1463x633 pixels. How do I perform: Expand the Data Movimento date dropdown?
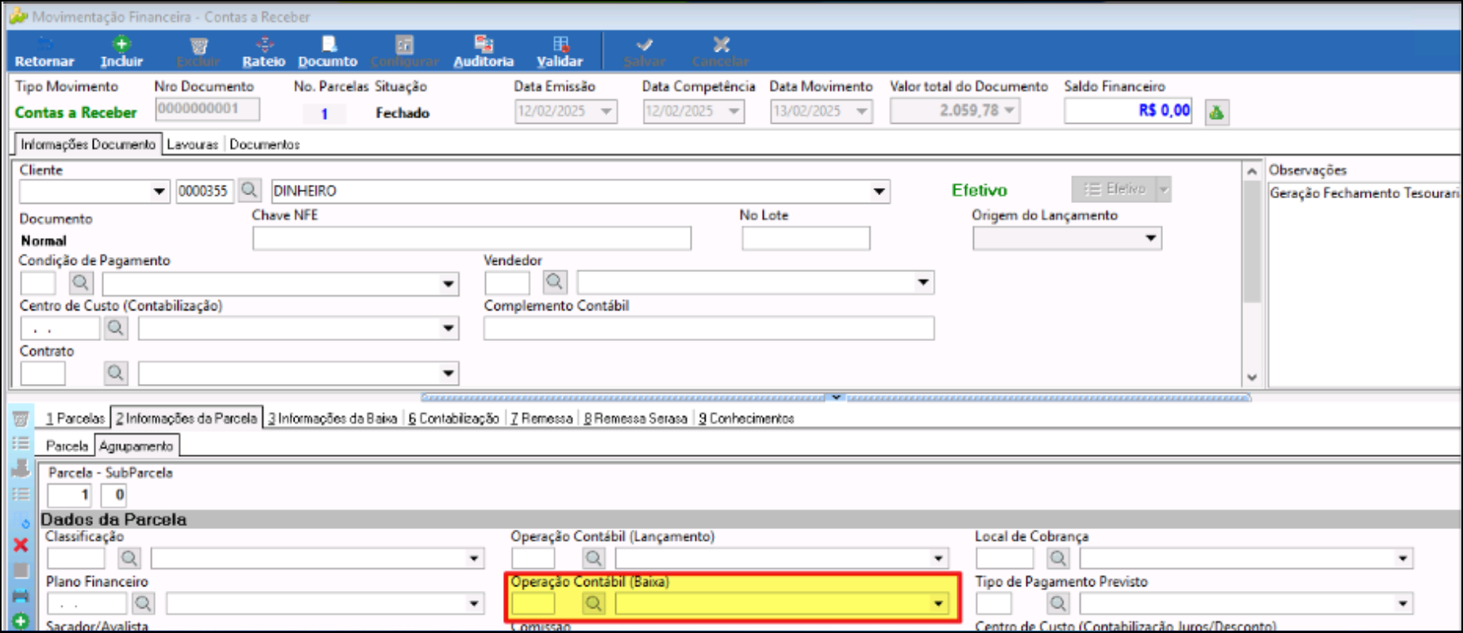coord(862,111)
